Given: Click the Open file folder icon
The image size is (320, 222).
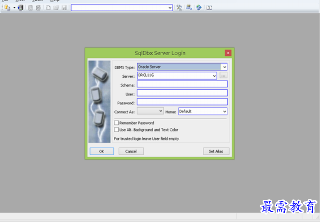Looking at the screenshot, I should [56, 8].
